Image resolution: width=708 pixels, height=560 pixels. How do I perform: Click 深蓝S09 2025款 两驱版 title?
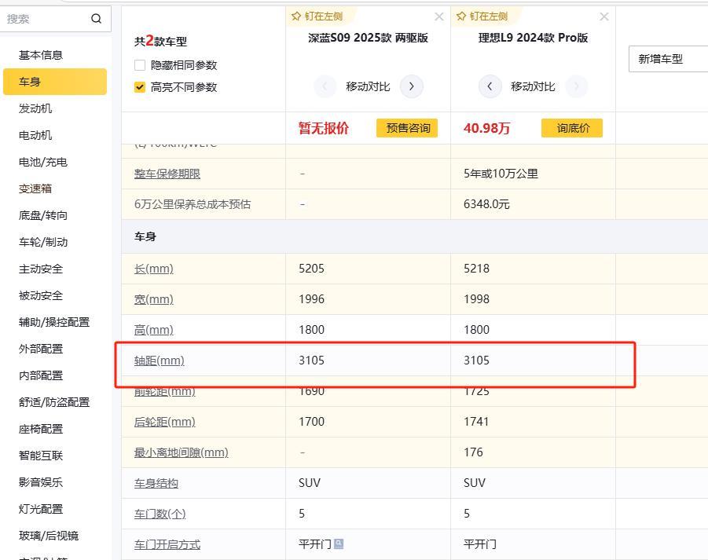tap(368, 38)
